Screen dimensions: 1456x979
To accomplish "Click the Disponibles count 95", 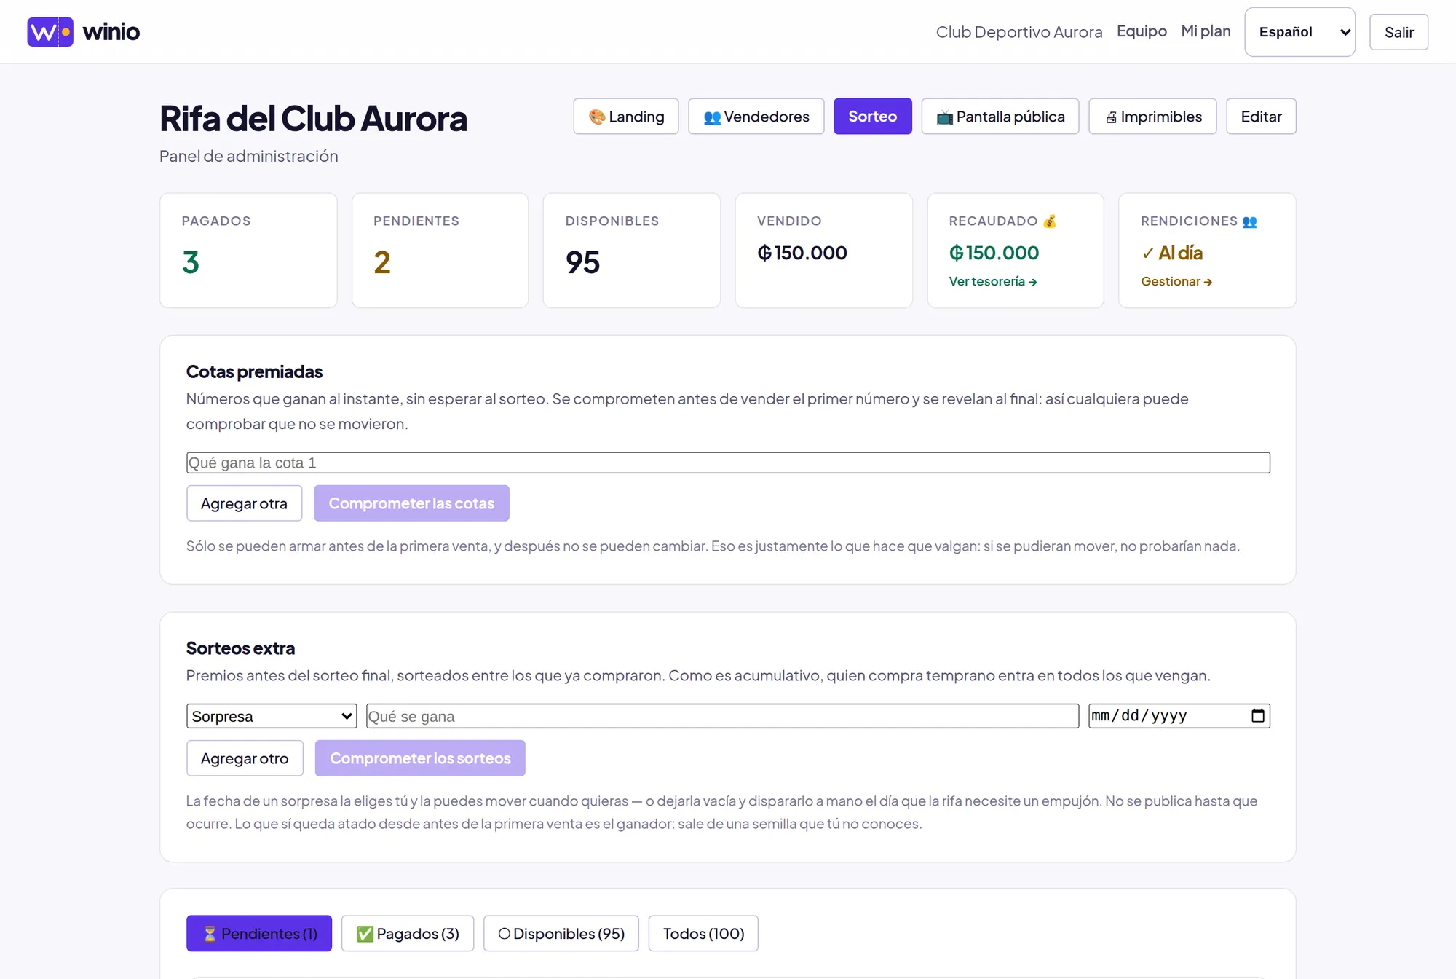I will (x=582, y=262).
